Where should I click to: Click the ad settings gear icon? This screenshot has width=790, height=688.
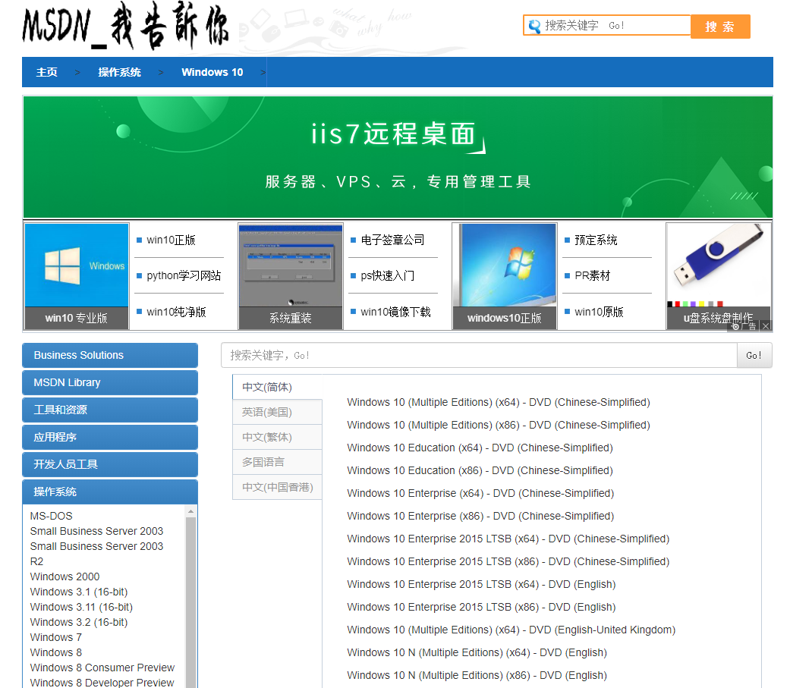pyautogui.click(x=735, y=327)
